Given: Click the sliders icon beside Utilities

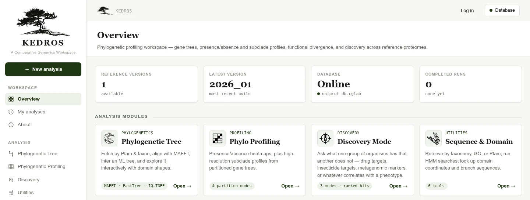Looking at the screenshot, I should tap(11, 193).
